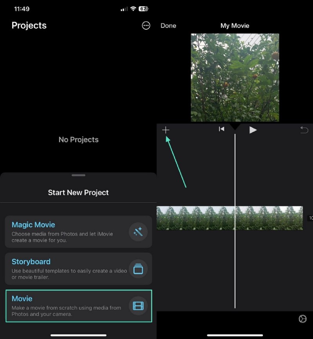This screenshot has width=313, height=339.
Task: Collapse the Start New Project sheet handle
Action: 78,175
